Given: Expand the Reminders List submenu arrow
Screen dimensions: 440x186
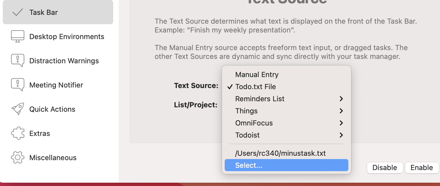Looking at the screenshot, I should point(341,99).
